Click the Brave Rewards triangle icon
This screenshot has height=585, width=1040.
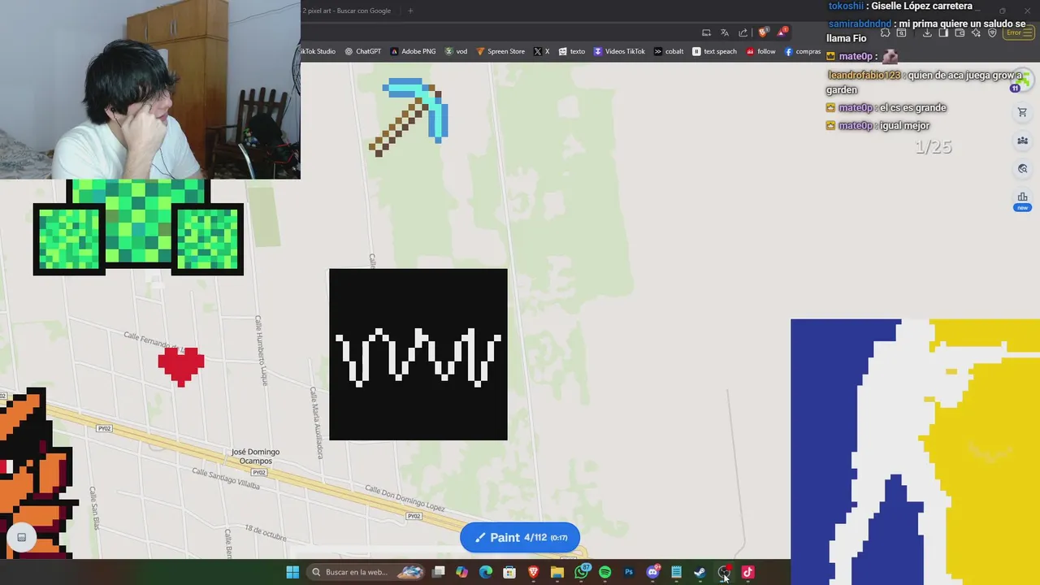click(782, 32)
